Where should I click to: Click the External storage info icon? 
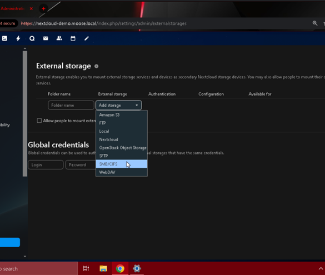click(96, 66)
